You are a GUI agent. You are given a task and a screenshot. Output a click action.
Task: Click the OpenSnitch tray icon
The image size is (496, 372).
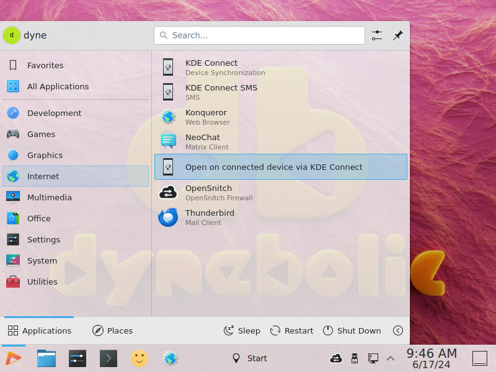pyautogui.click(x=336, y=358)
